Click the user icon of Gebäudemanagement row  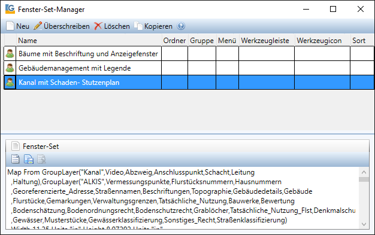pyautogui.click(x=10, y=68)
